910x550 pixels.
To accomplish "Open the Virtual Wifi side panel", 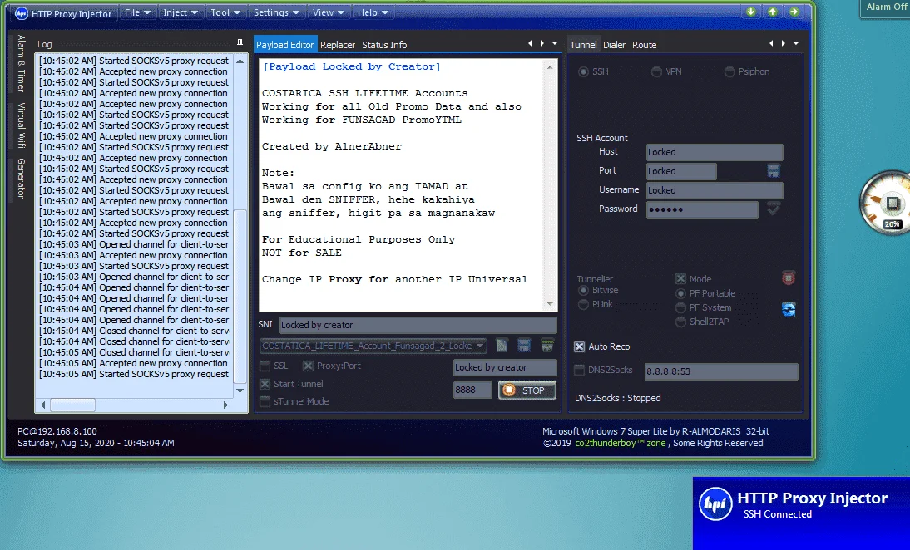I will pyautogui.click(x=21, y=125).
